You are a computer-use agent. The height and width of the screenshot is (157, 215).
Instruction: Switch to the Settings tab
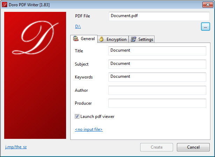[142, 39]
